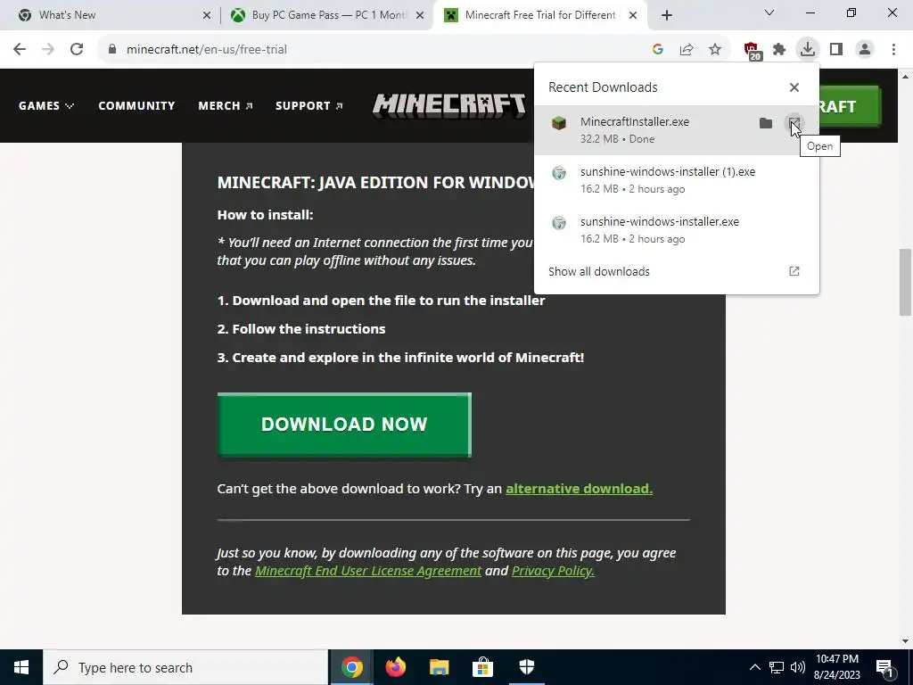The image size is (913, 685).
Task: Click the partially hidden green Minecraft button
Action: (x=850, y=106)
